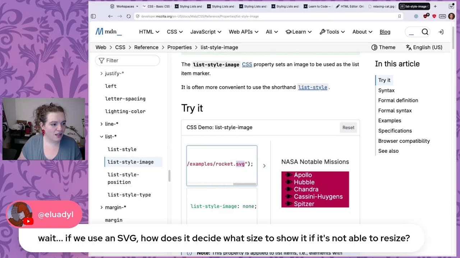Go to the CSS breadcrumb link
This screenshot has height=258, width=460.
pos(120,47)
